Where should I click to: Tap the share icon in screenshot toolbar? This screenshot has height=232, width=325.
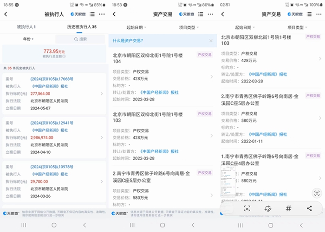[x=309, y=208]
